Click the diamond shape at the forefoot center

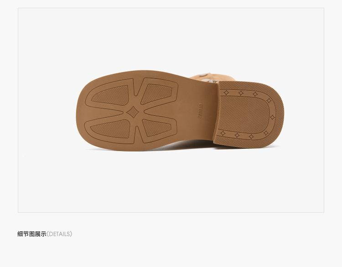point(133,112)
